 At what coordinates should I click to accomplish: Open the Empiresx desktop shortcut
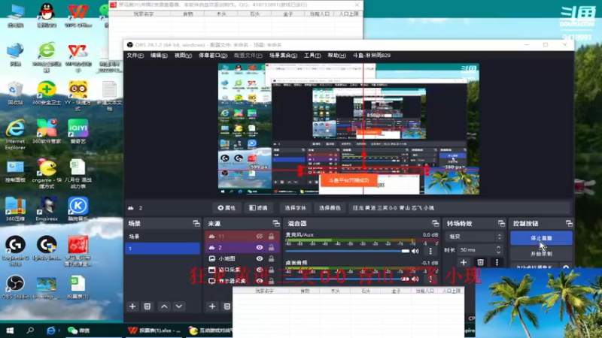coord(47,210)
